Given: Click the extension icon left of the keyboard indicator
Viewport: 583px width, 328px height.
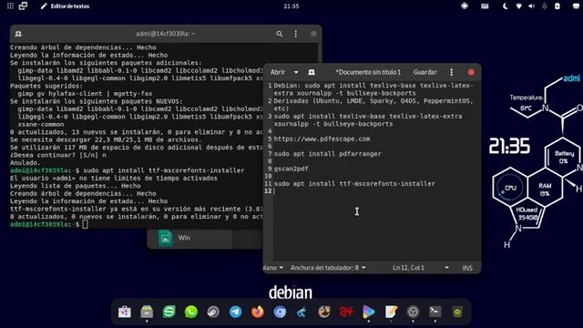Looking at the screenshot, I should [x=465, y=6].
